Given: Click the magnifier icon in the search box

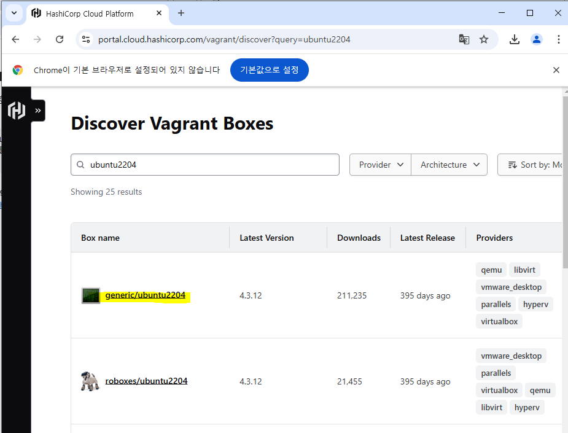Looking at the screenshot, I should (x=80, y=165).
